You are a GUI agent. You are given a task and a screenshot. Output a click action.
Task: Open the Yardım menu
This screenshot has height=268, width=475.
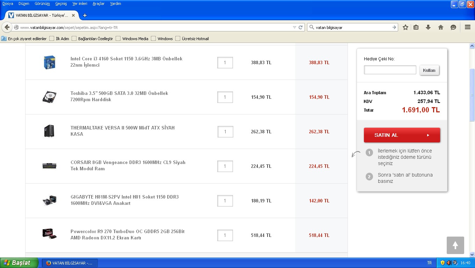(x=116, y=3)
